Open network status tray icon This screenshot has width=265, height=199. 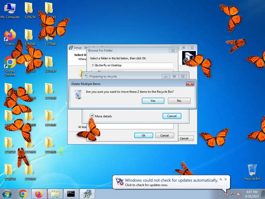[x=233, y=194]
